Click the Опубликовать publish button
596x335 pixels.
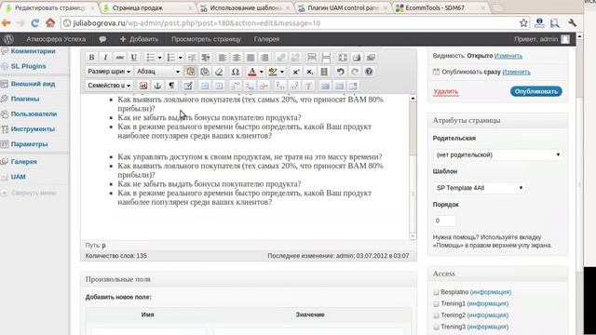pos(536,91)
